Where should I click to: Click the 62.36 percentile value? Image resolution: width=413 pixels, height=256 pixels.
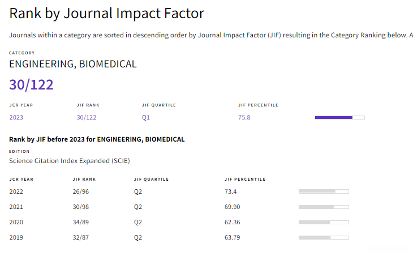[232, 222]
